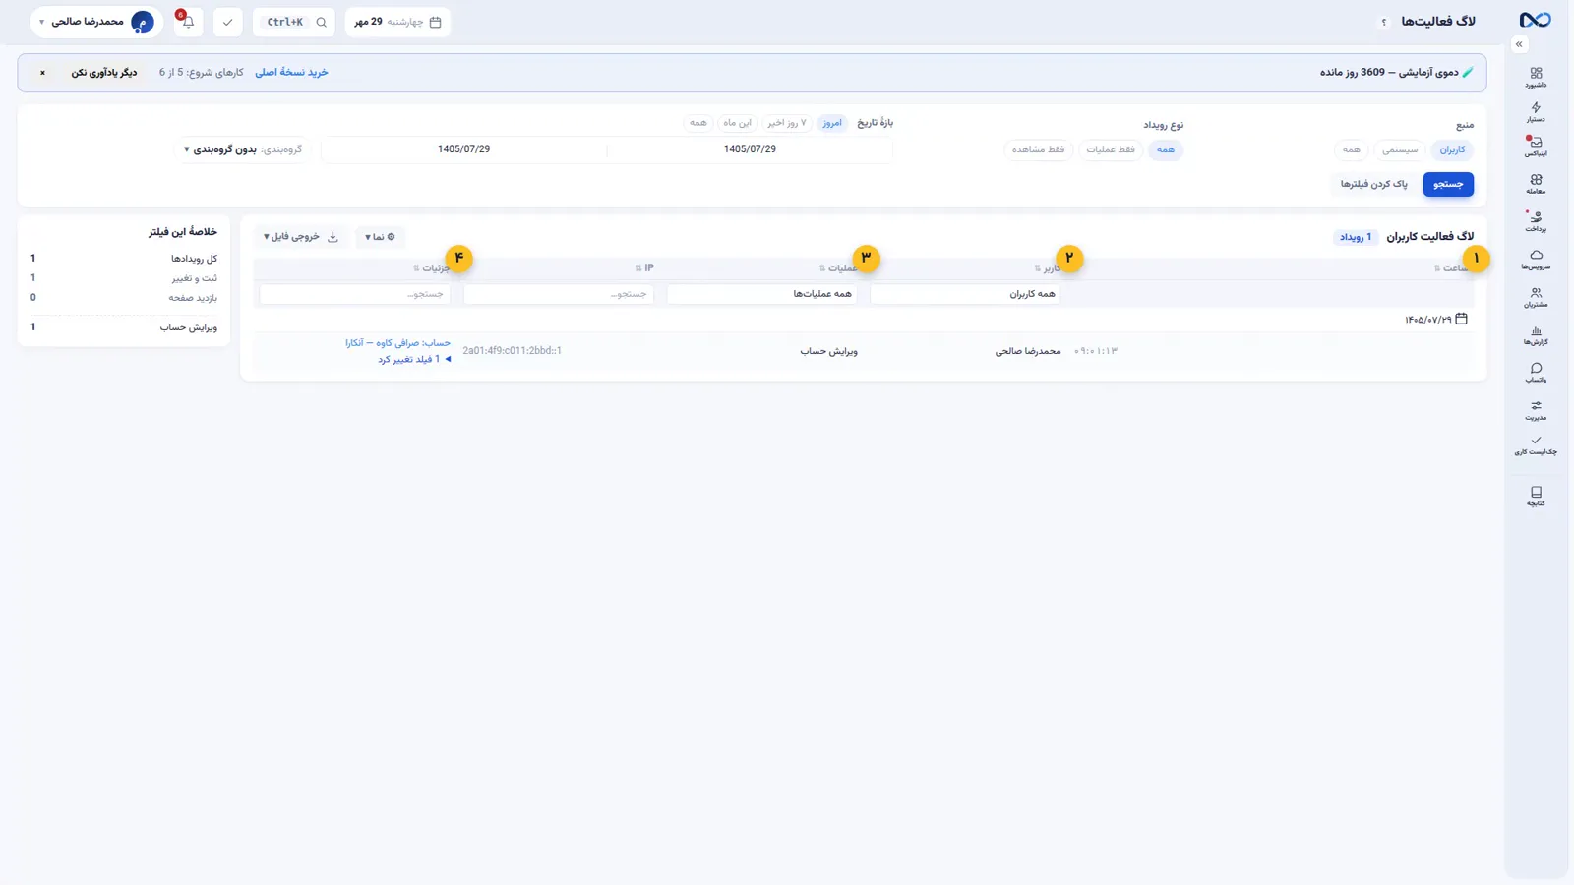Image resolution: width=1574 pixels, height=885 pixels.
Task: Select the 'سیستمی' source filter
Action: pos(1400,149)
